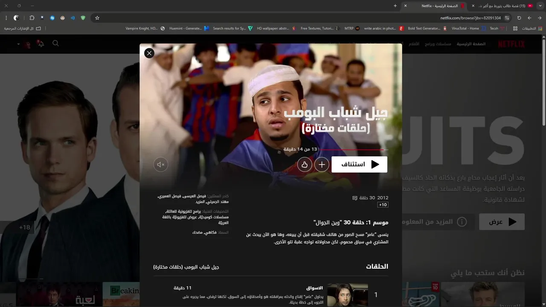
Task: Open the التطبيقات apps shortcut
Action: tap(532, 29)
